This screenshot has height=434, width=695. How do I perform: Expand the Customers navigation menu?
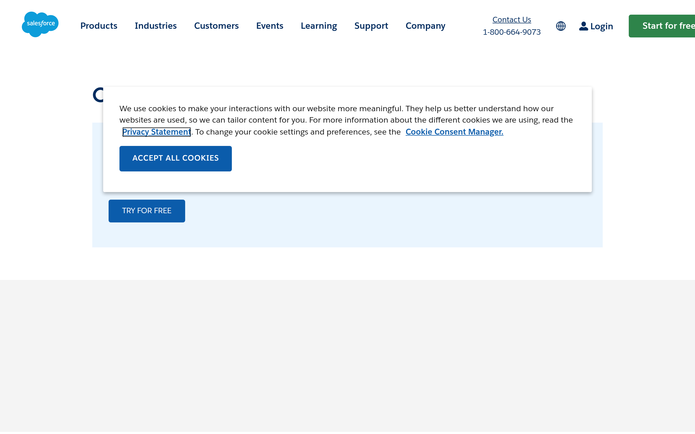[216, 26]
